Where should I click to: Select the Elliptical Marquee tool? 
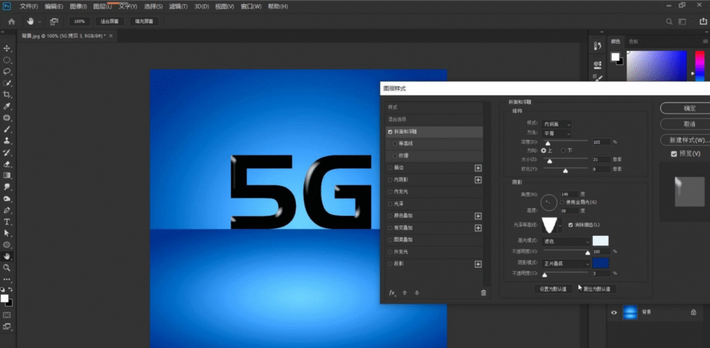click(7, 60)
